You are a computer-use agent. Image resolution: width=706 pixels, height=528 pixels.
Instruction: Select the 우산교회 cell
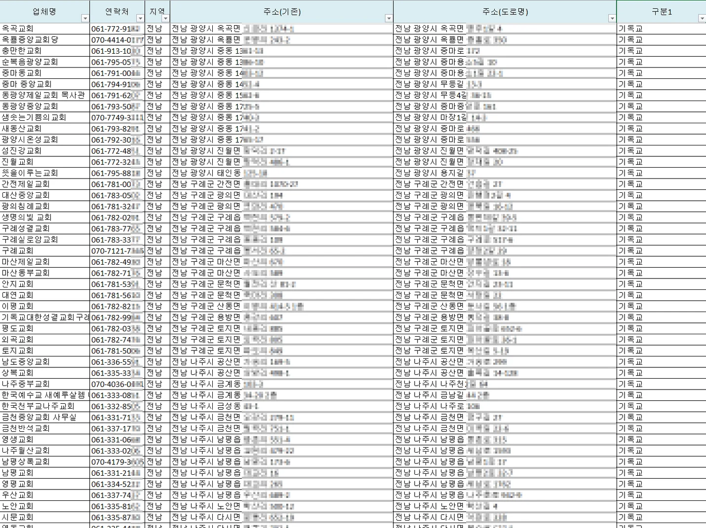pyautogui.click(x=45, y=495)
